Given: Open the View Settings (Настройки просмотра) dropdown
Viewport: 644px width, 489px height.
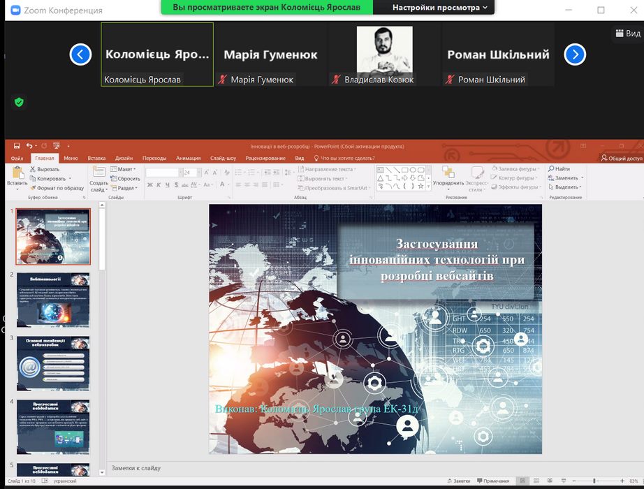Looking at the screenshot, I should (439, 8).
